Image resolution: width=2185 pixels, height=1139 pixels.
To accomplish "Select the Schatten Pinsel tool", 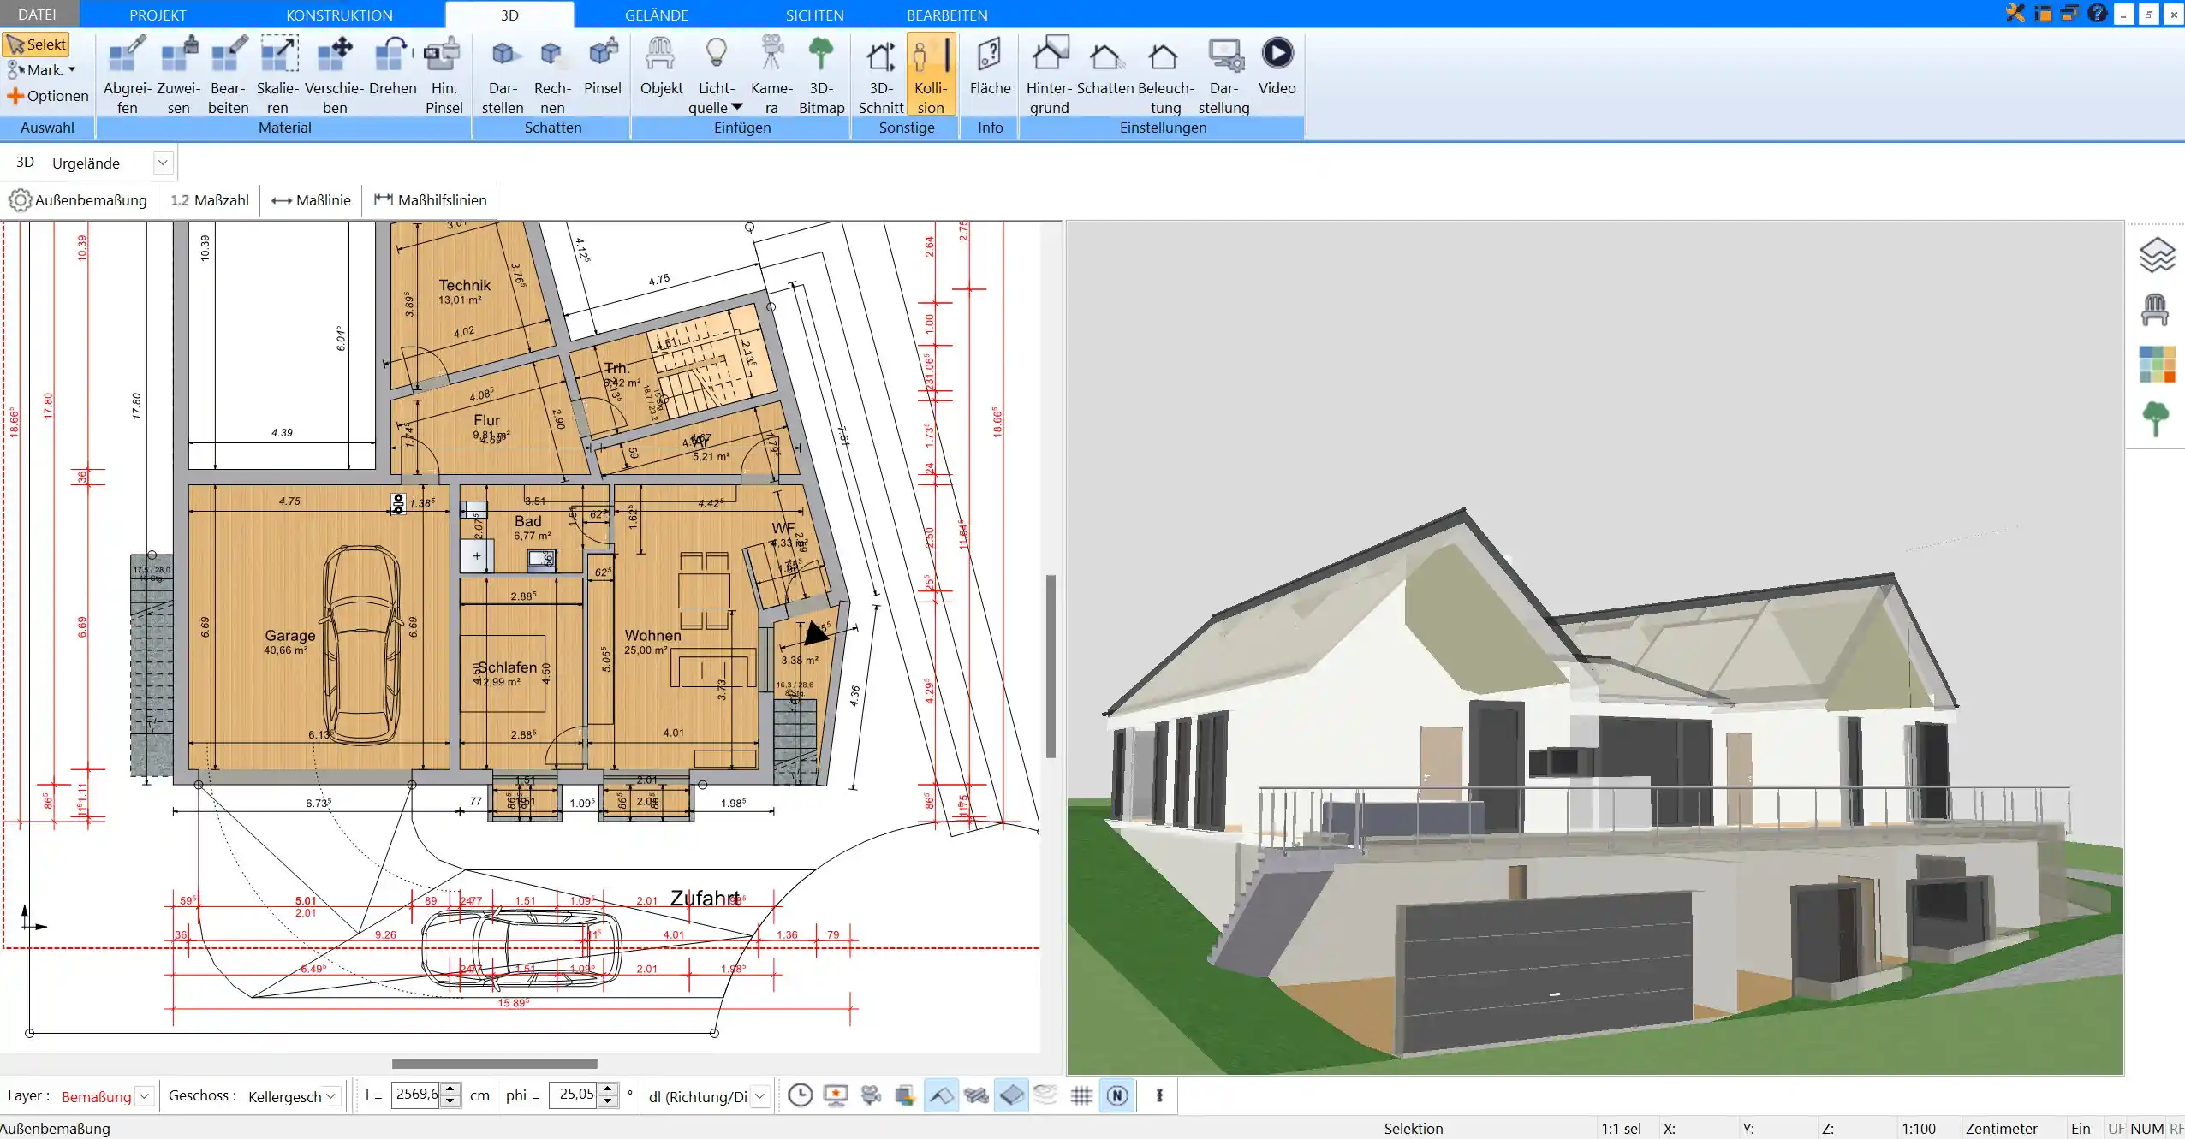I will pyautogui.click(x=603, y=65).
